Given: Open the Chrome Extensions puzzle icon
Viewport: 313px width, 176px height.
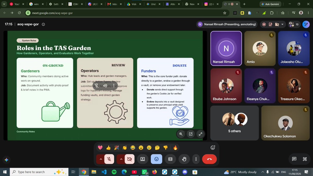Looking at the screenshot, I should coord(272,13).
